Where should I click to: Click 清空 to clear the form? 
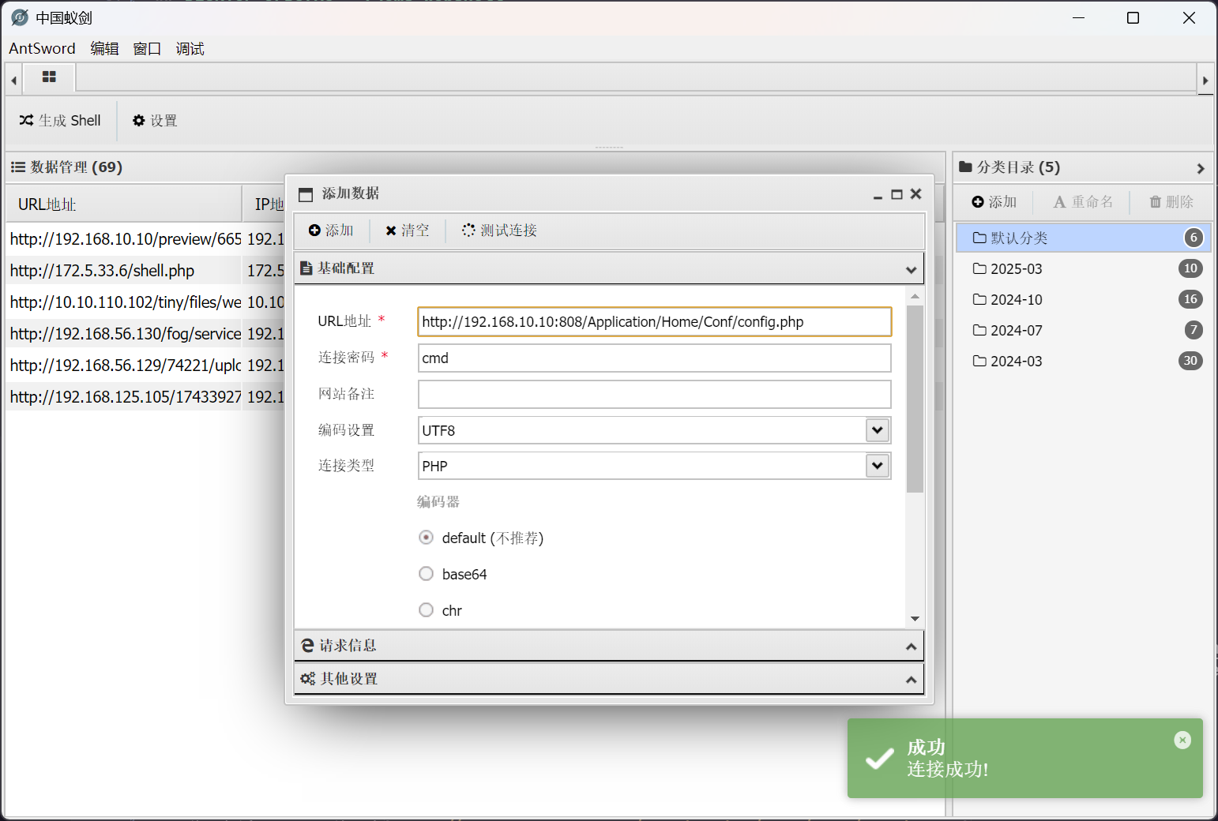(407, 231)
